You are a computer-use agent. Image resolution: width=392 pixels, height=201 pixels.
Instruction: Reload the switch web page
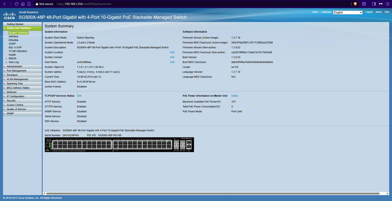[17, 4]
